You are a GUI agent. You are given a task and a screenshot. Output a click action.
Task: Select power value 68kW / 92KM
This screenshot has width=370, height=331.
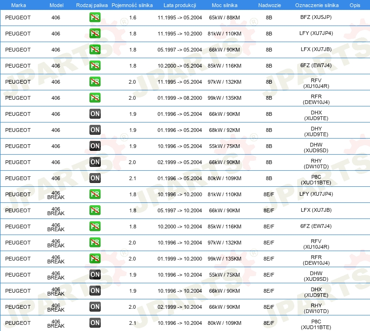point(224,130)
